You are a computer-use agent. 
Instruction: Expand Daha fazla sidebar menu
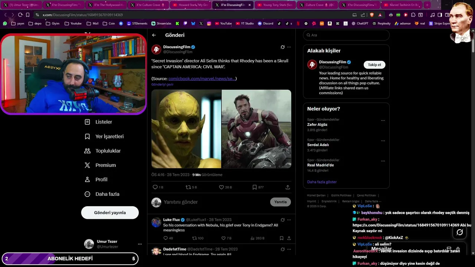[x=102, y=194]
